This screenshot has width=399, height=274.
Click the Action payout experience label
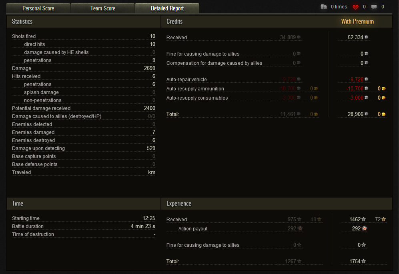pos(193,229)
